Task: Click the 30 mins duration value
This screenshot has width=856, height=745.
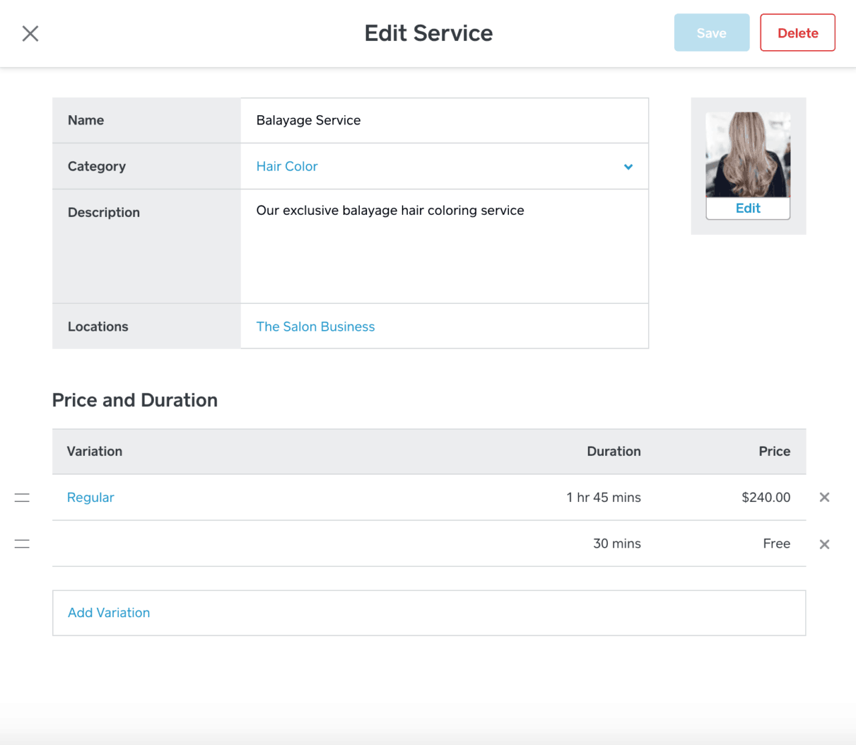Action: coord(617,544)
